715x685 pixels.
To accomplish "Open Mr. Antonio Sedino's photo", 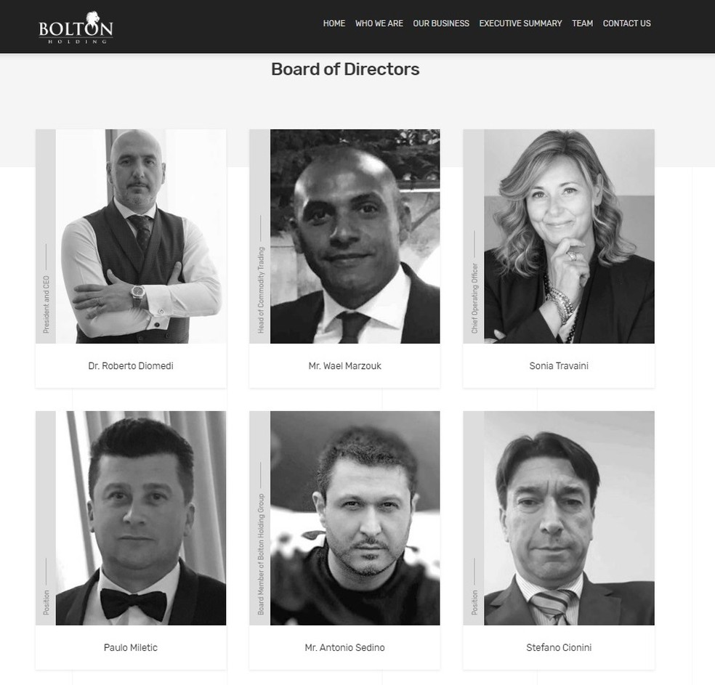I will tap(355, 518).
